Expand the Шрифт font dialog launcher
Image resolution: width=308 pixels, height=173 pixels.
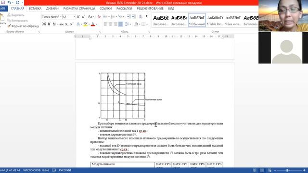(100, 32)
